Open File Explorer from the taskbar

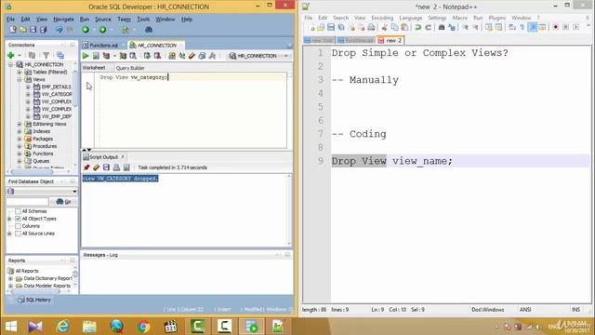pos(89,327)
